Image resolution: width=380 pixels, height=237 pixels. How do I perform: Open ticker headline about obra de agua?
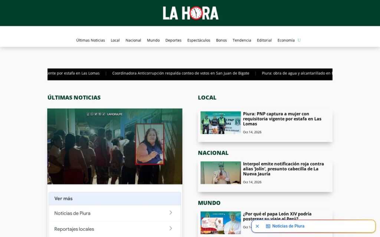(297, 73)
